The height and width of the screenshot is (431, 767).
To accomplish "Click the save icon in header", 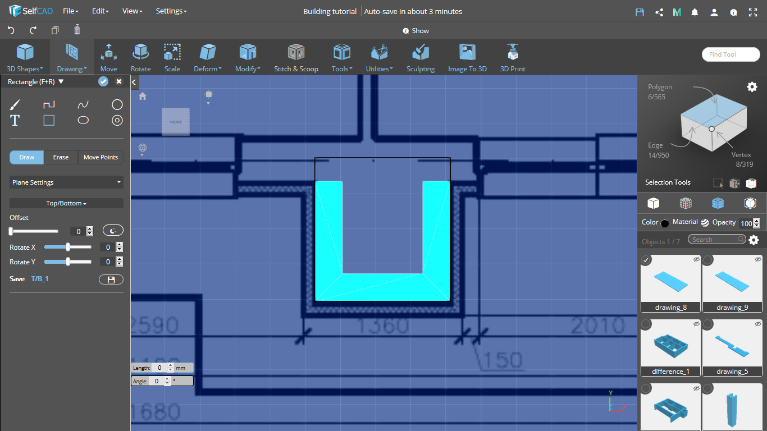I will click(640, 12).
